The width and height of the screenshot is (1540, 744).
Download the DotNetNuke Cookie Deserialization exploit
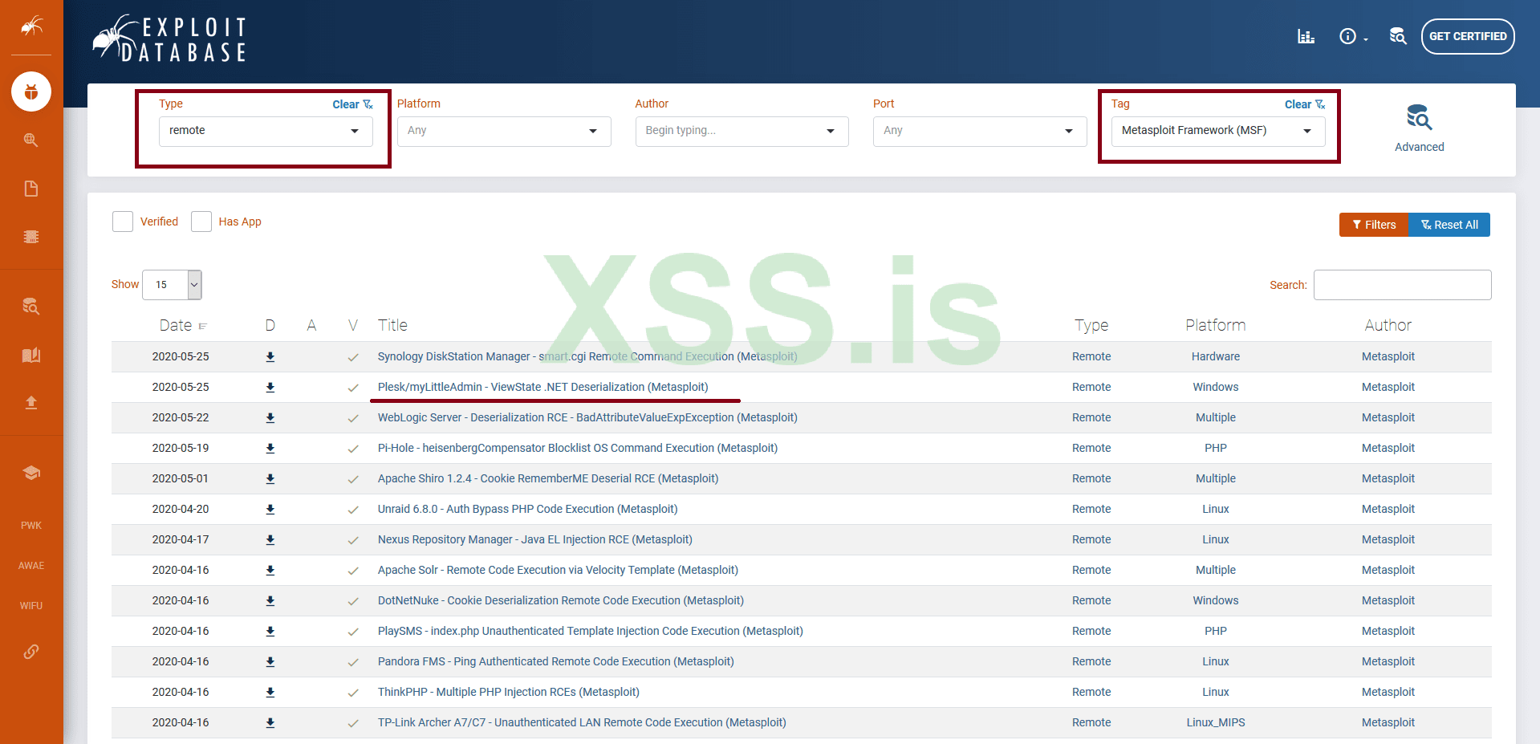coord(270,601)
